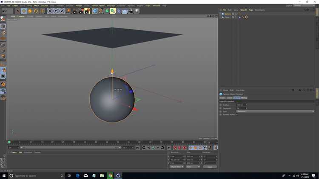
Task: Open the Mesh menu
Action: 37,6
